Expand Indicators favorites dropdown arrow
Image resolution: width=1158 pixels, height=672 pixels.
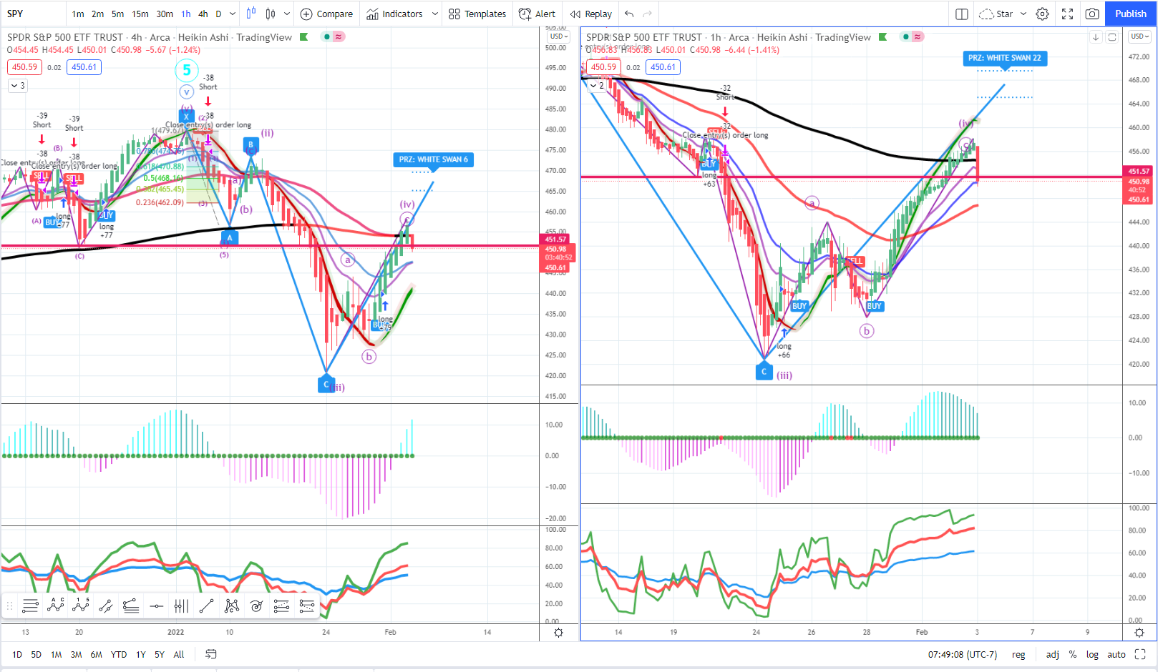[x=434, y=14]
